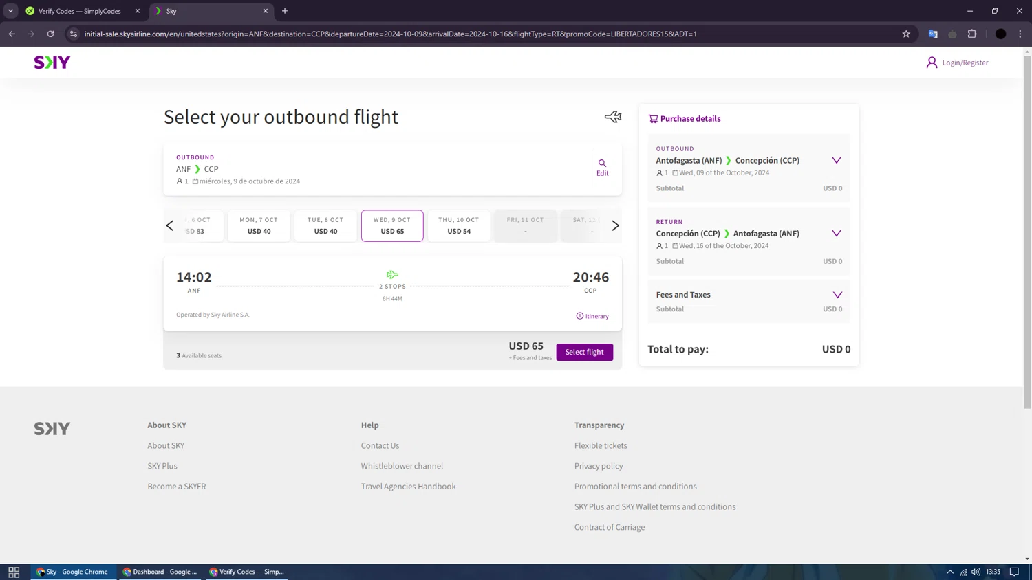Open About SKY footer link
This screenshot has height=580, width=1032.
tap(166, 446)
